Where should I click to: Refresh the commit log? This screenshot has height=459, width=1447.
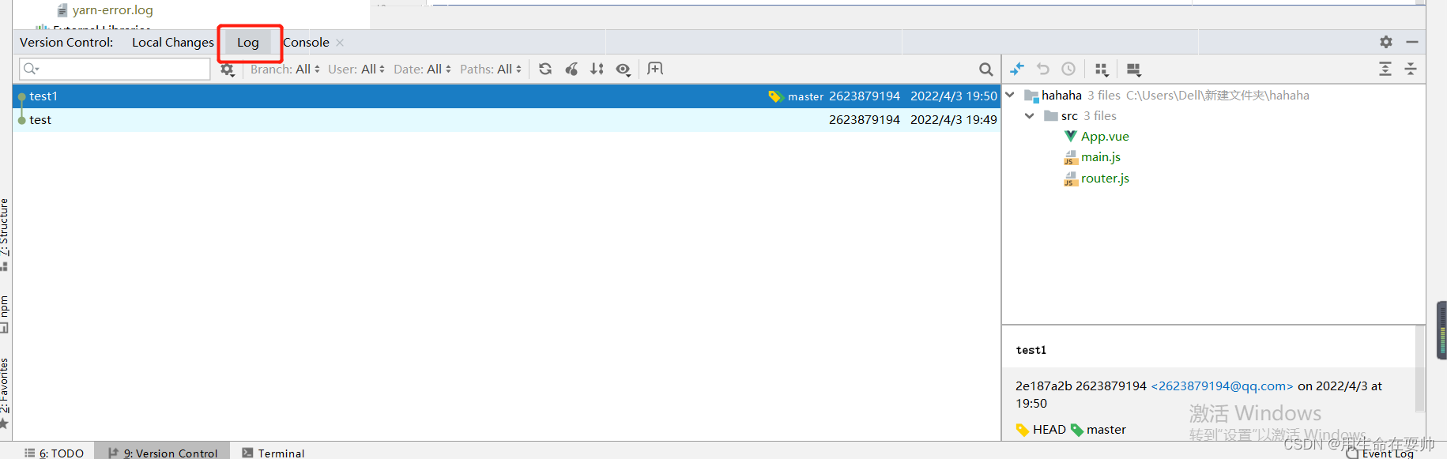coord(545,70)
